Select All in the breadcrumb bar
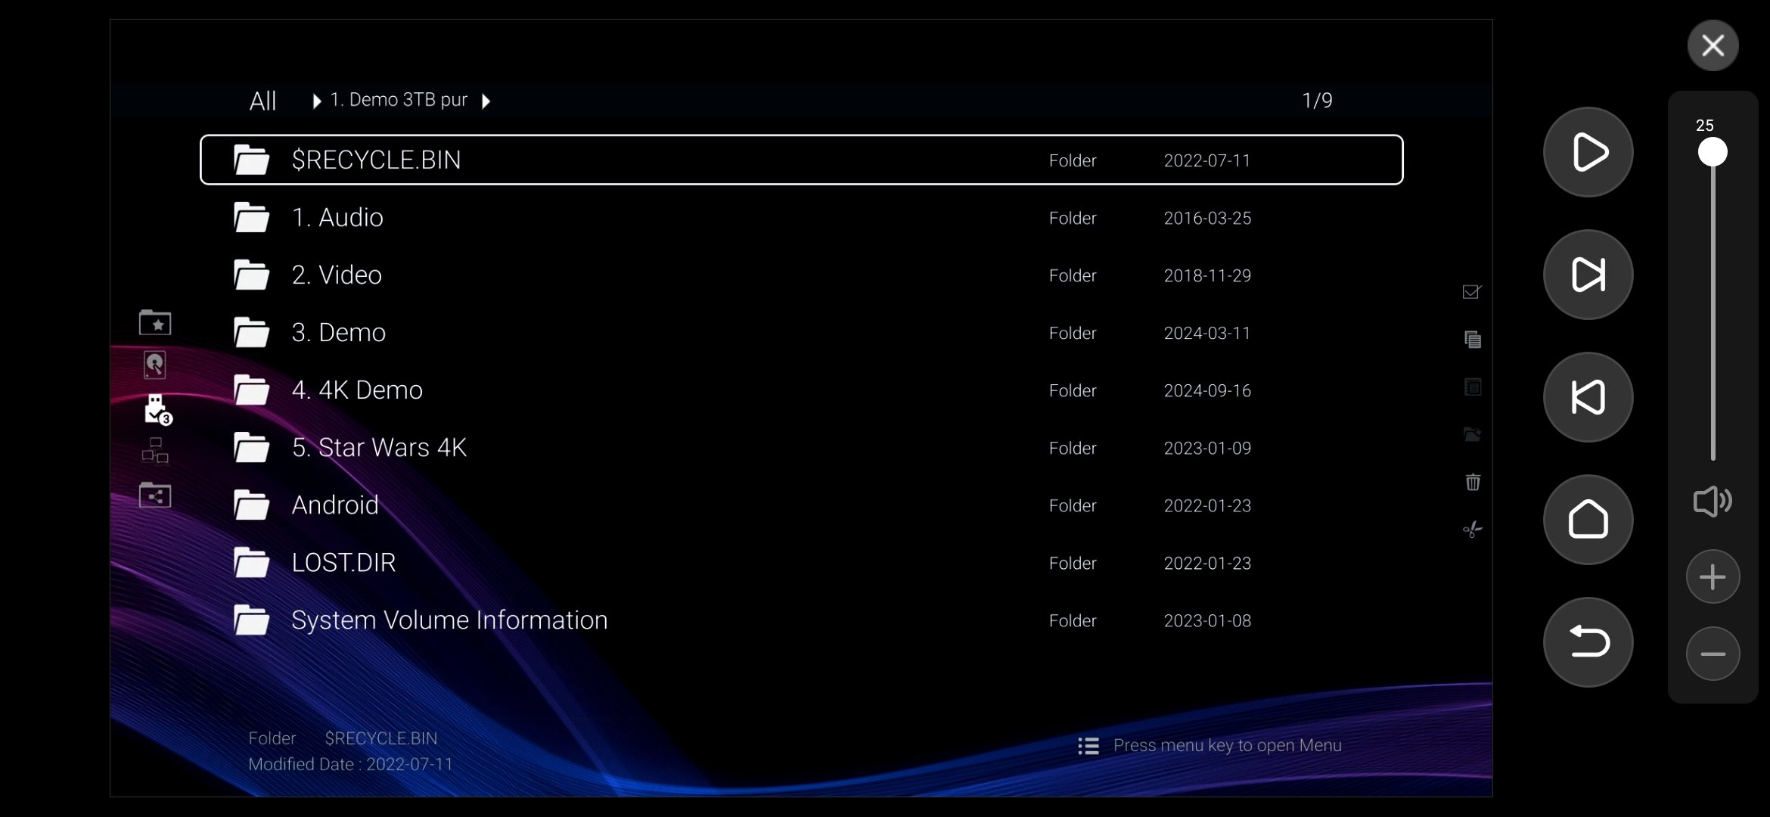Viewport: 1770px width, 817px height. (x=262, y=101)
